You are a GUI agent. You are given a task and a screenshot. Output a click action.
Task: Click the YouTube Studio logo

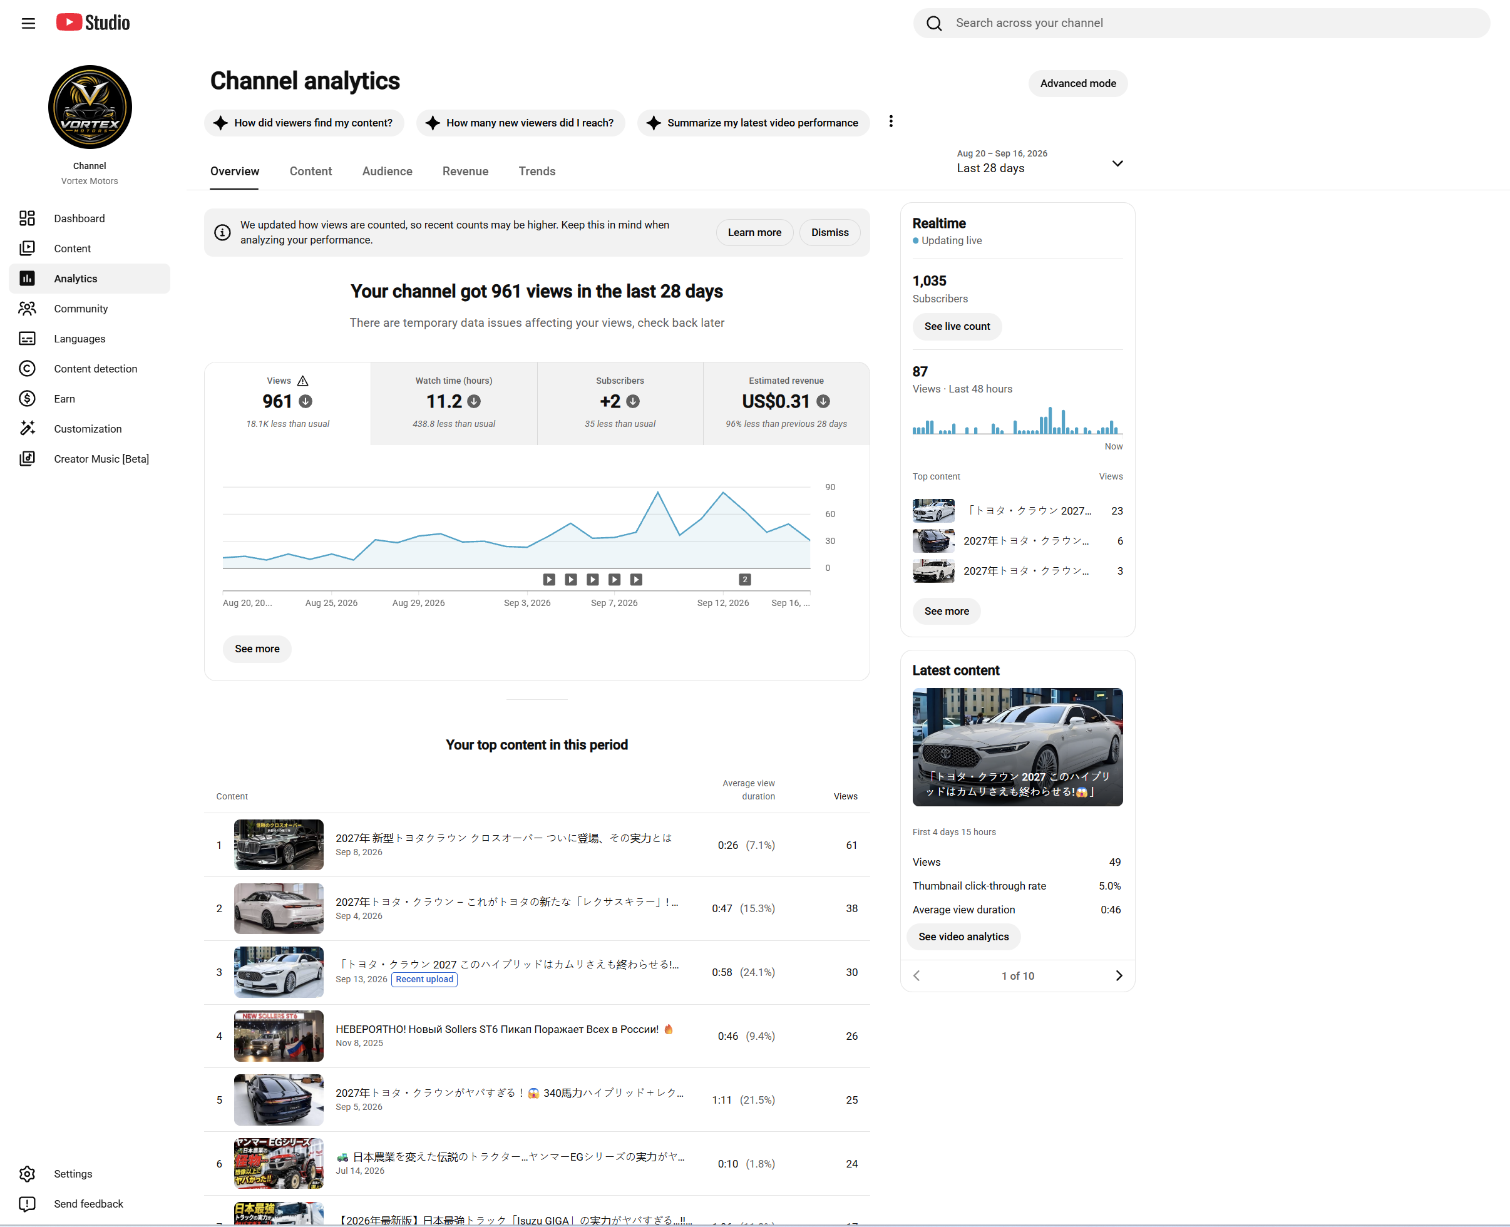[x=93, y=23]
